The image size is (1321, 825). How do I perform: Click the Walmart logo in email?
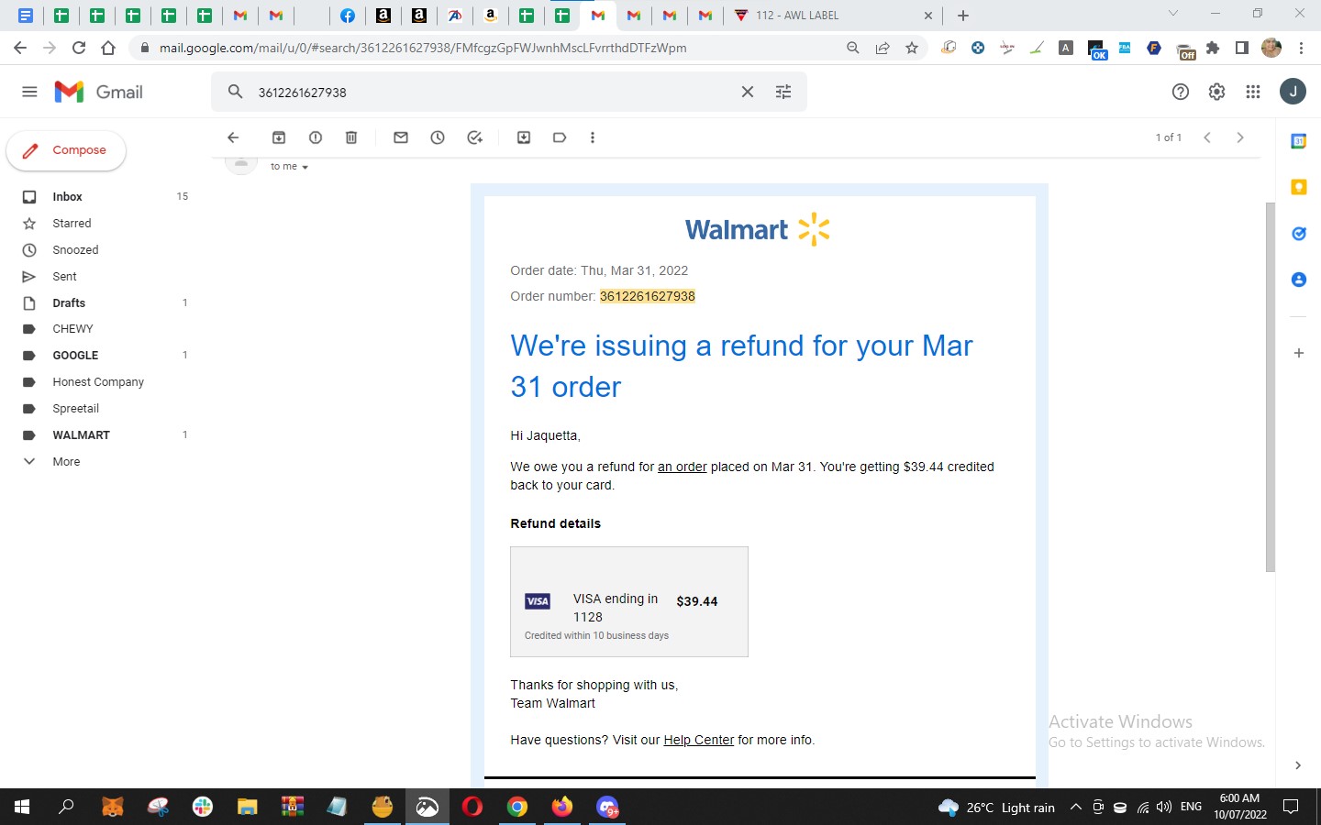point(758,229)
